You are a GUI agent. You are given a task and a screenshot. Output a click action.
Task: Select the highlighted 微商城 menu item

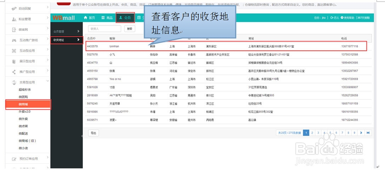pyautogui.click(x=28, y=105)
